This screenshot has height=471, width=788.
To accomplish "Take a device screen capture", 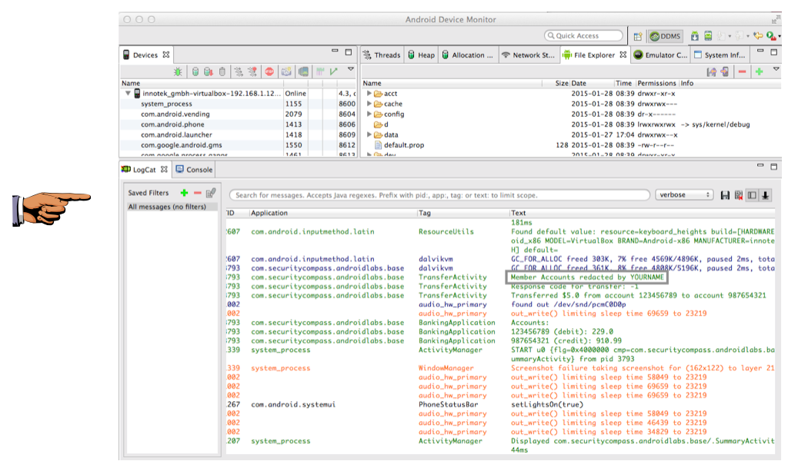I will (x=286, y=71).
